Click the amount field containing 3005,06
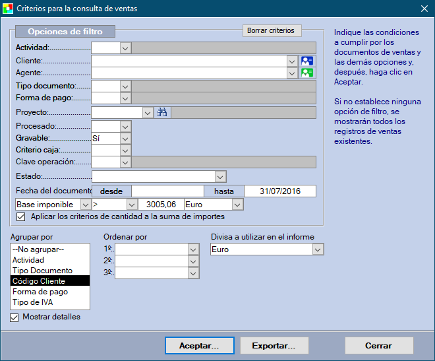 tap(159, 205)
